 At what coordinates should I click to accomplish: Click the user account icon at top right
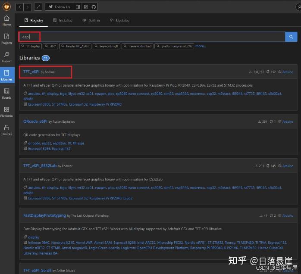(x=298, y=7)
